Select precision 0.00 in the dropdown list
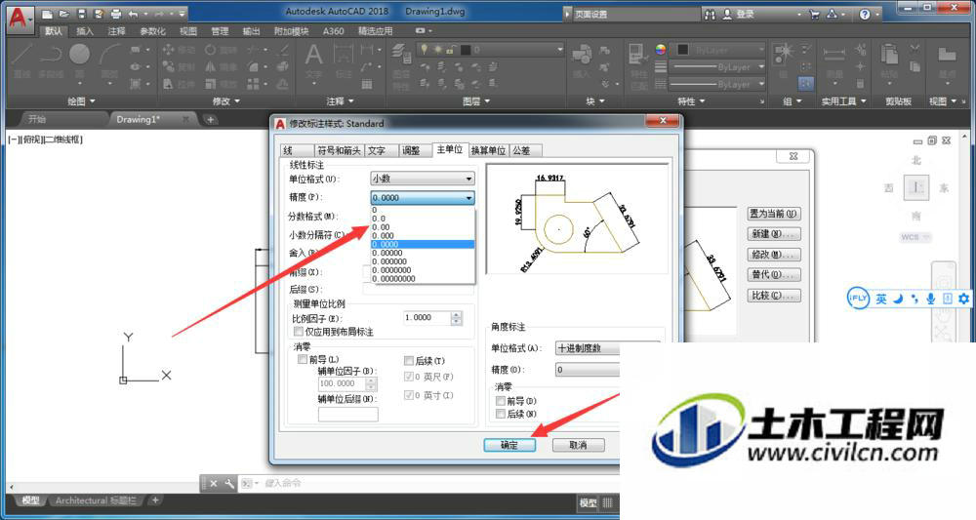 point(423,227)
